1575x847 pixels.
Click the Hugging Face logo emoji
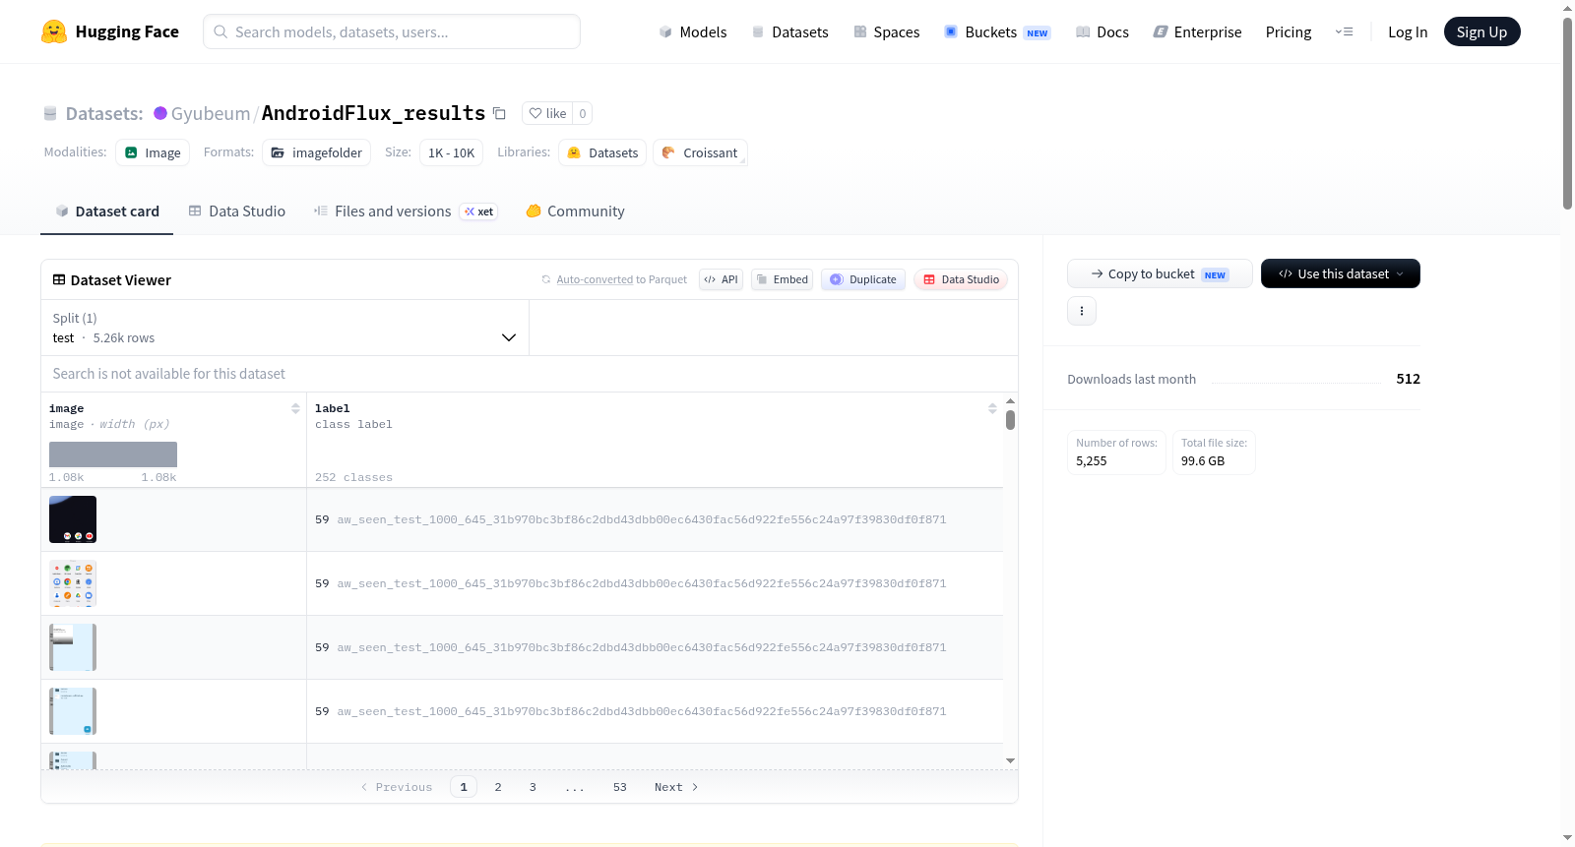pyautogui.click(x=54, y=31)
